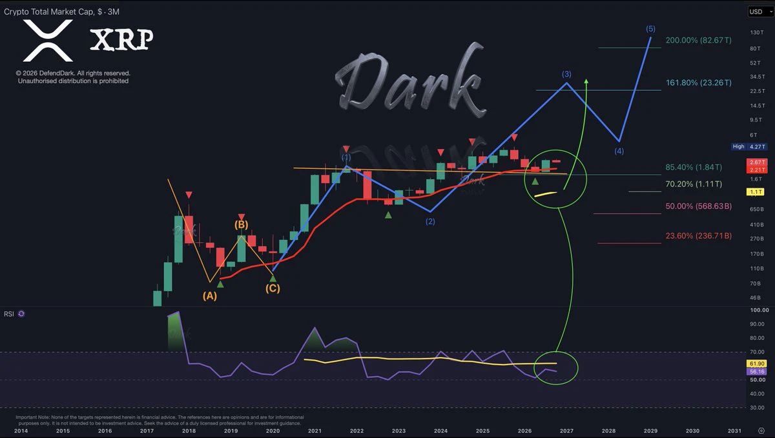This screenshot has width=775, height=438.
Task: Click the 650 B price axis value
Action: [x=758, y=210]
